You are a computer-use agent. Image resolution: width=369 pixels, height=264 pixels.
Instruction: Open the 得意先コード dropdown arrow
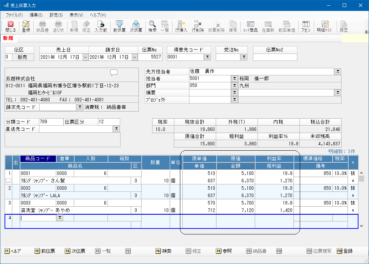click(208, 57)
